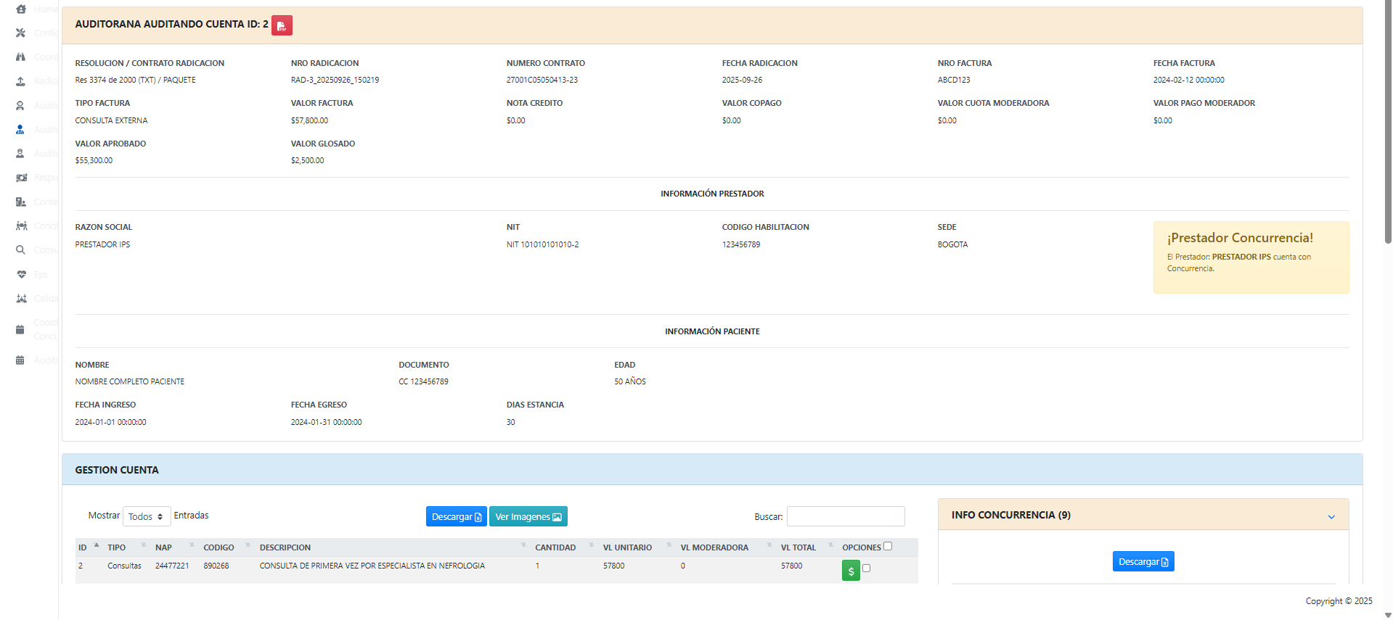The width and height of the screenshot is (1393, 620).
Task: Tick the OPCIONES header select-all checkbox
Action: point(887,546)
